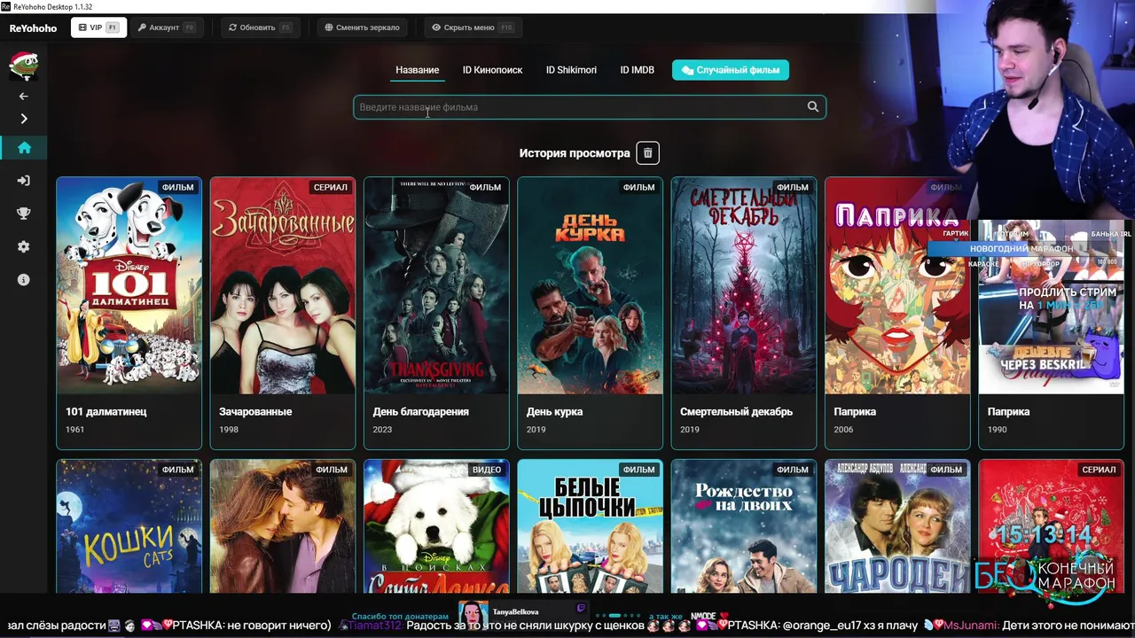Open the Белые цыпочки poster
This screenshot has width=1135, height=638.
[x=590, y=526]
